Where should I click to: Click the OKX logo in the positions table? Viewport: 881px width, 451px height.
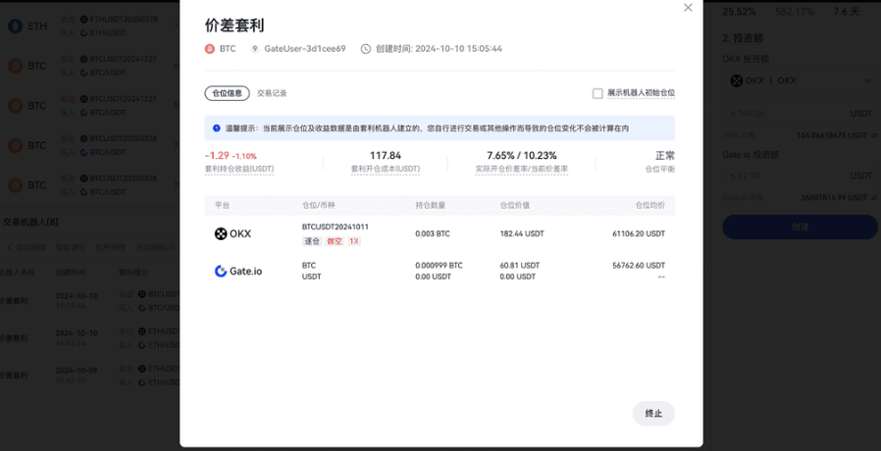pos(233,233)
